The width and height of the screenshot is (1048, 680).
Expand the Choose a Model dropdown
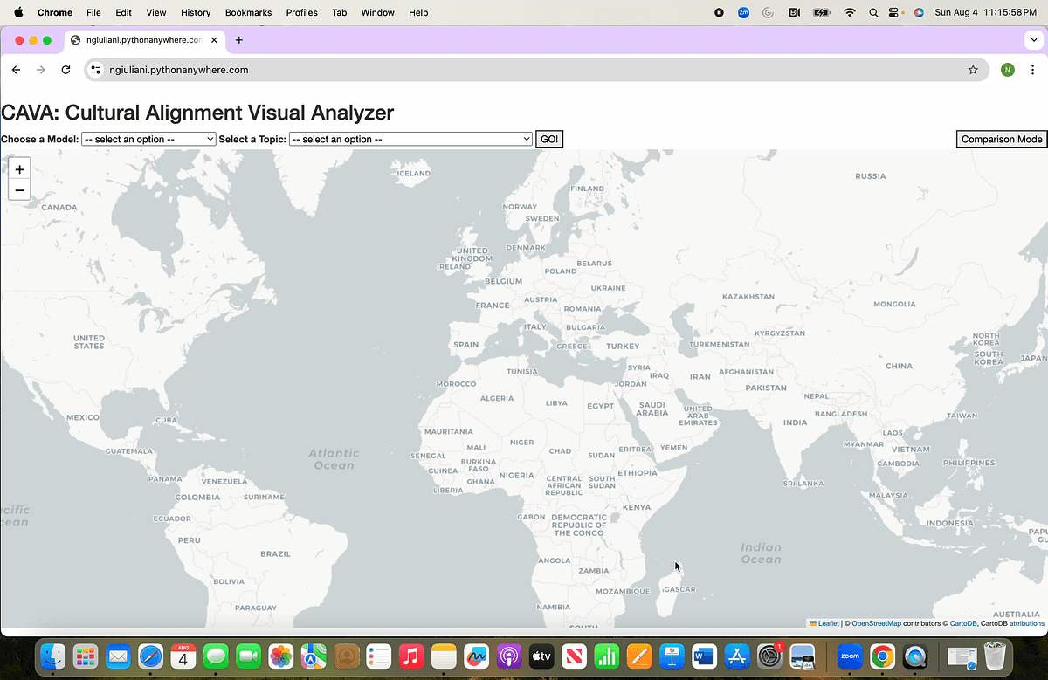click(x=148, y=139)
